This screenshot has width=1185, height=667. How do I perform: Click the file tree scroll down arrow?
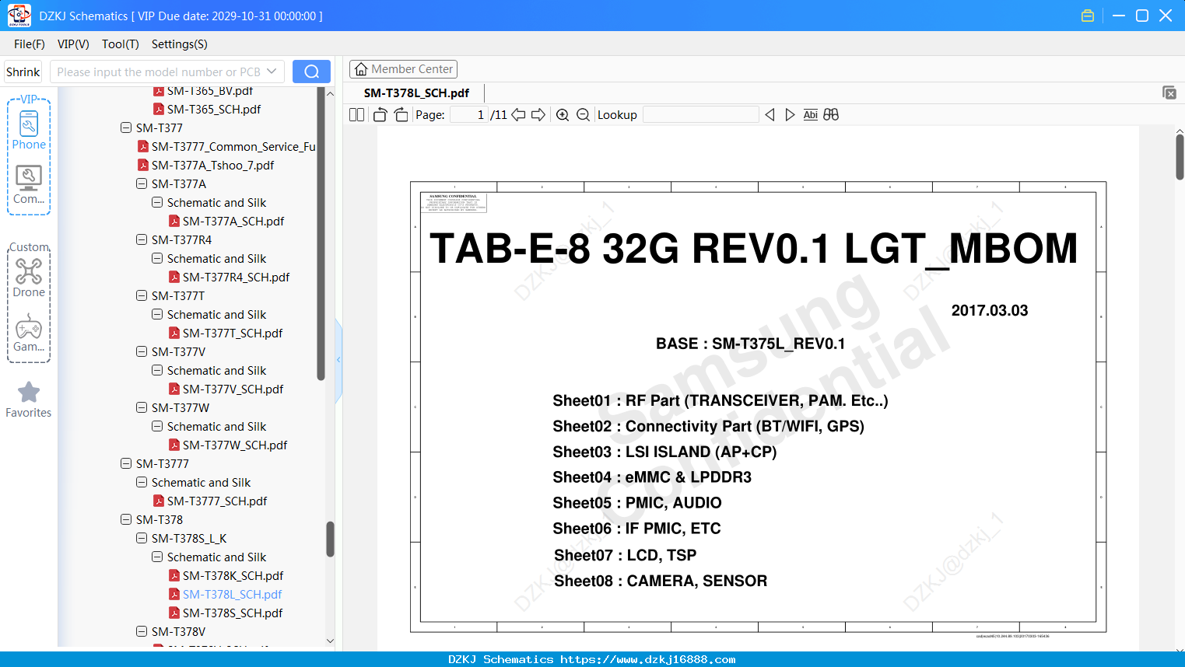330,641
